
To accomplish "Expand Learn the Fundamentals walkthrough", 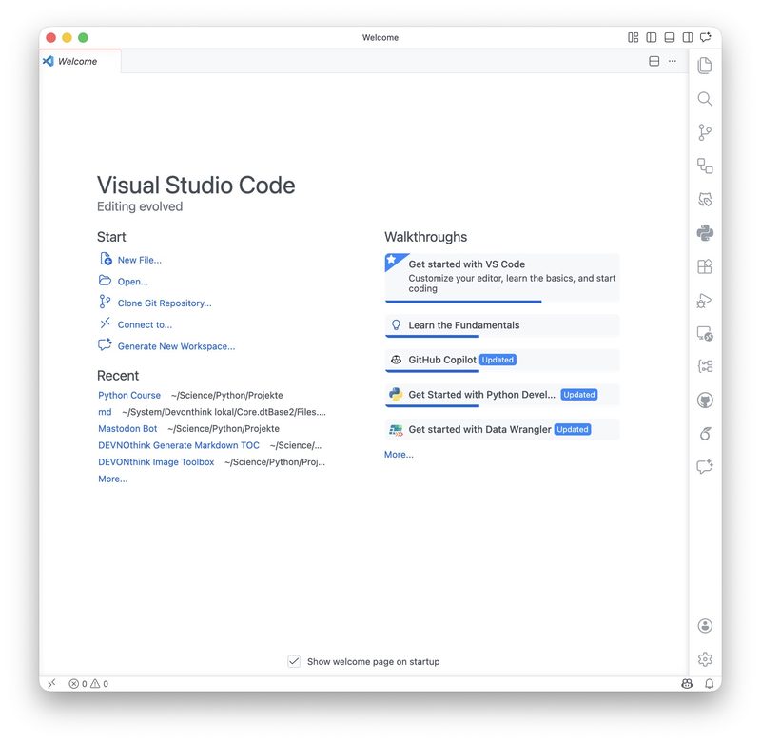I will pos(502,325).
